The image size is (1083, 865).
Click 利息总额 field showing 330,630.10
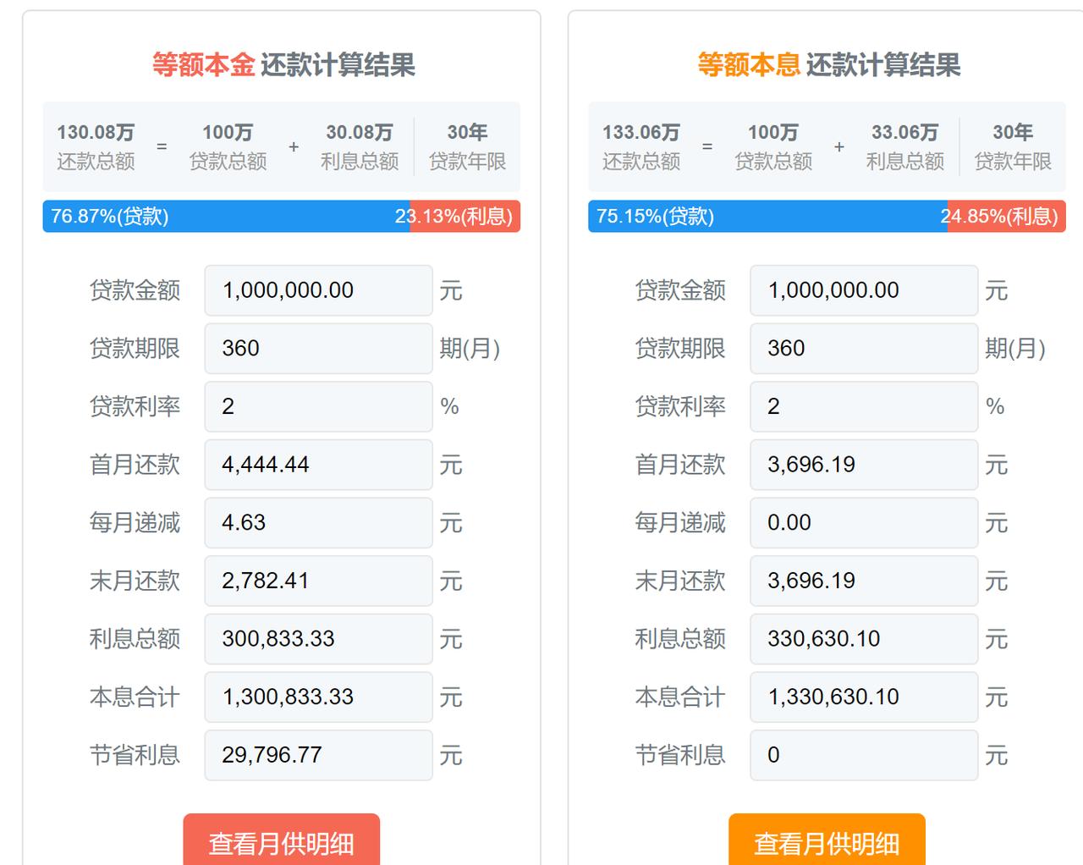pos(864,639)
